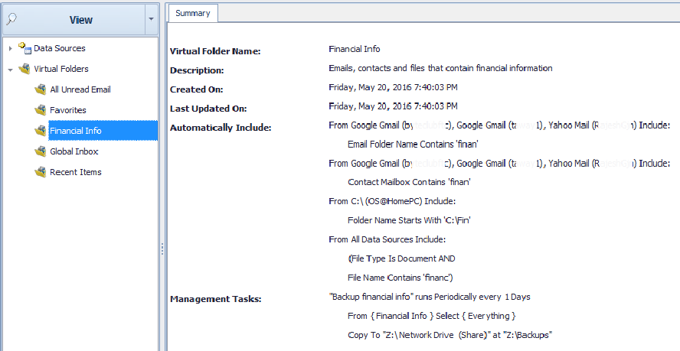680x351 pixels.
Task: Click 'From All Data Sources Include:' line
Action: tap(387, 239)
